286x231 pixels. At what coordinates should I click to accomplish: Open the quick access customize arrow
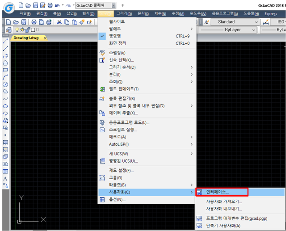122,6
